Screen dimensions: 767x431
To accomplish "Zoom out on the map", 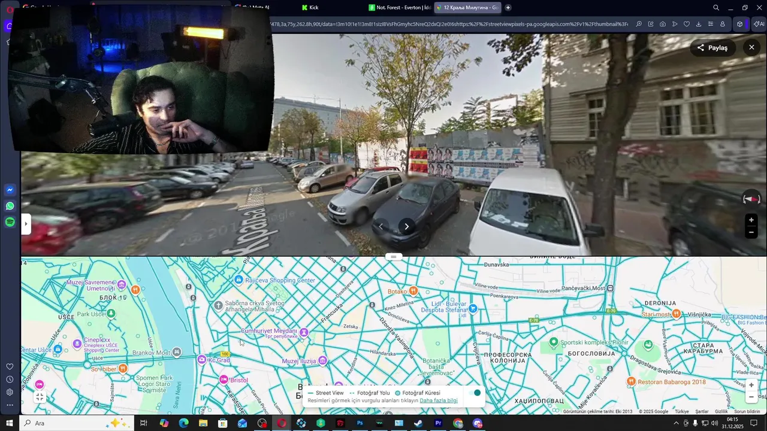I will tap(751, 397).
